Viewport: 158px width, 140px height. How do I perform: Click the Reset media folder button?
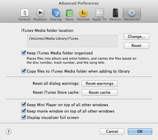tap(137, 46)
